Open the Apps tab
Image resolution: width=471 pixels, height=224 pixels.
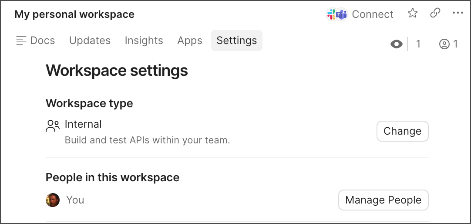(x=190, y=41)
